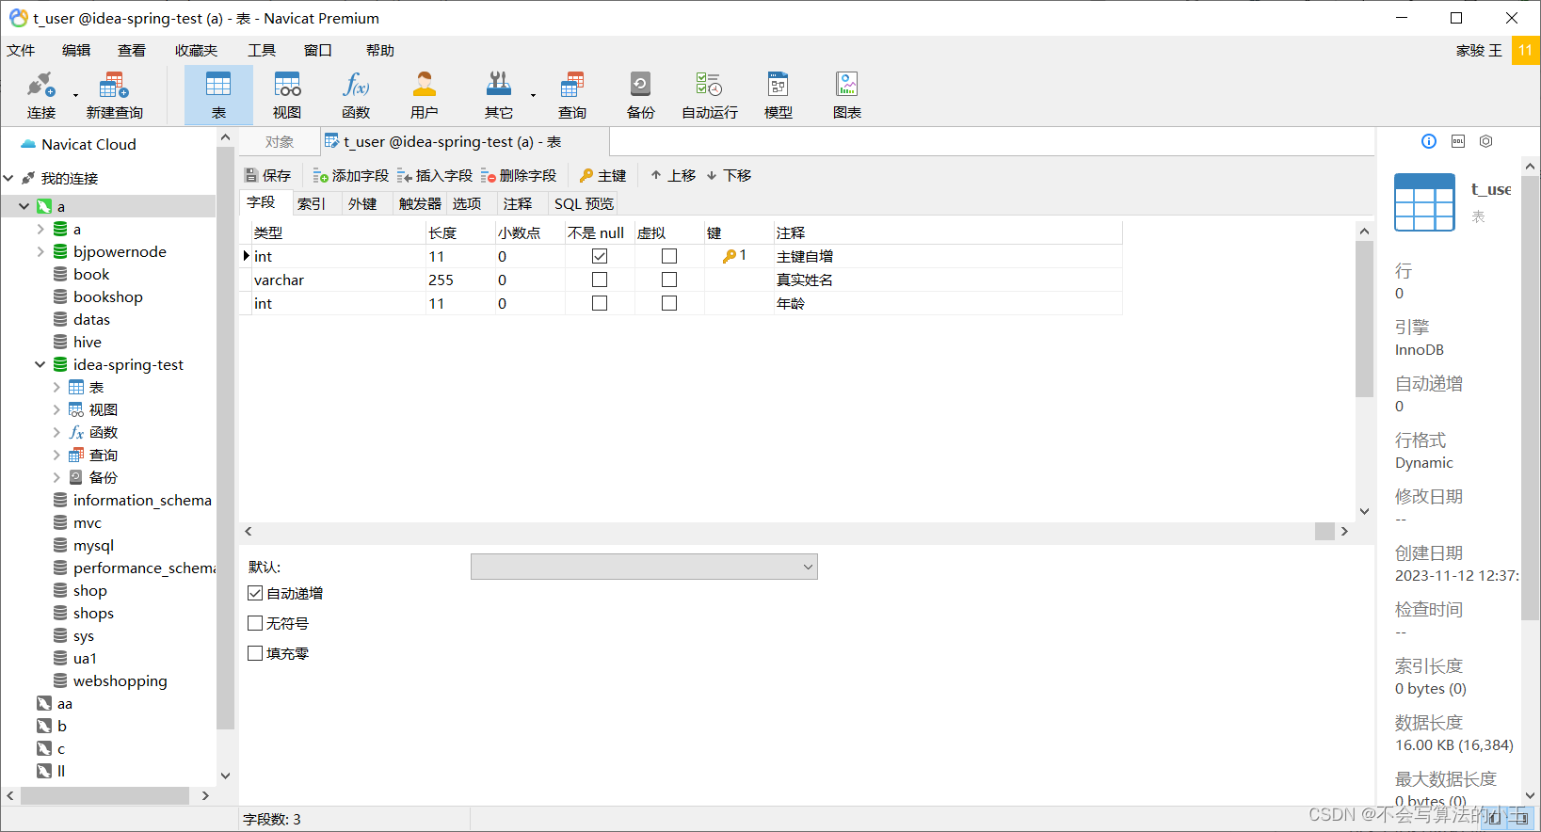1541x832 pixels.
Task: Toggle Virtual checkbox for 主键自增 row
Action: tap(669, 256)
